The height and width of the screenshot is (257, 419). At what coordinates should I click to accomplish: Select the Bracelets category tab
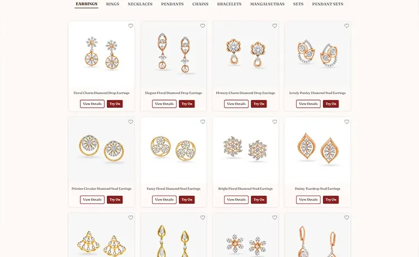[x=229, y=4]
